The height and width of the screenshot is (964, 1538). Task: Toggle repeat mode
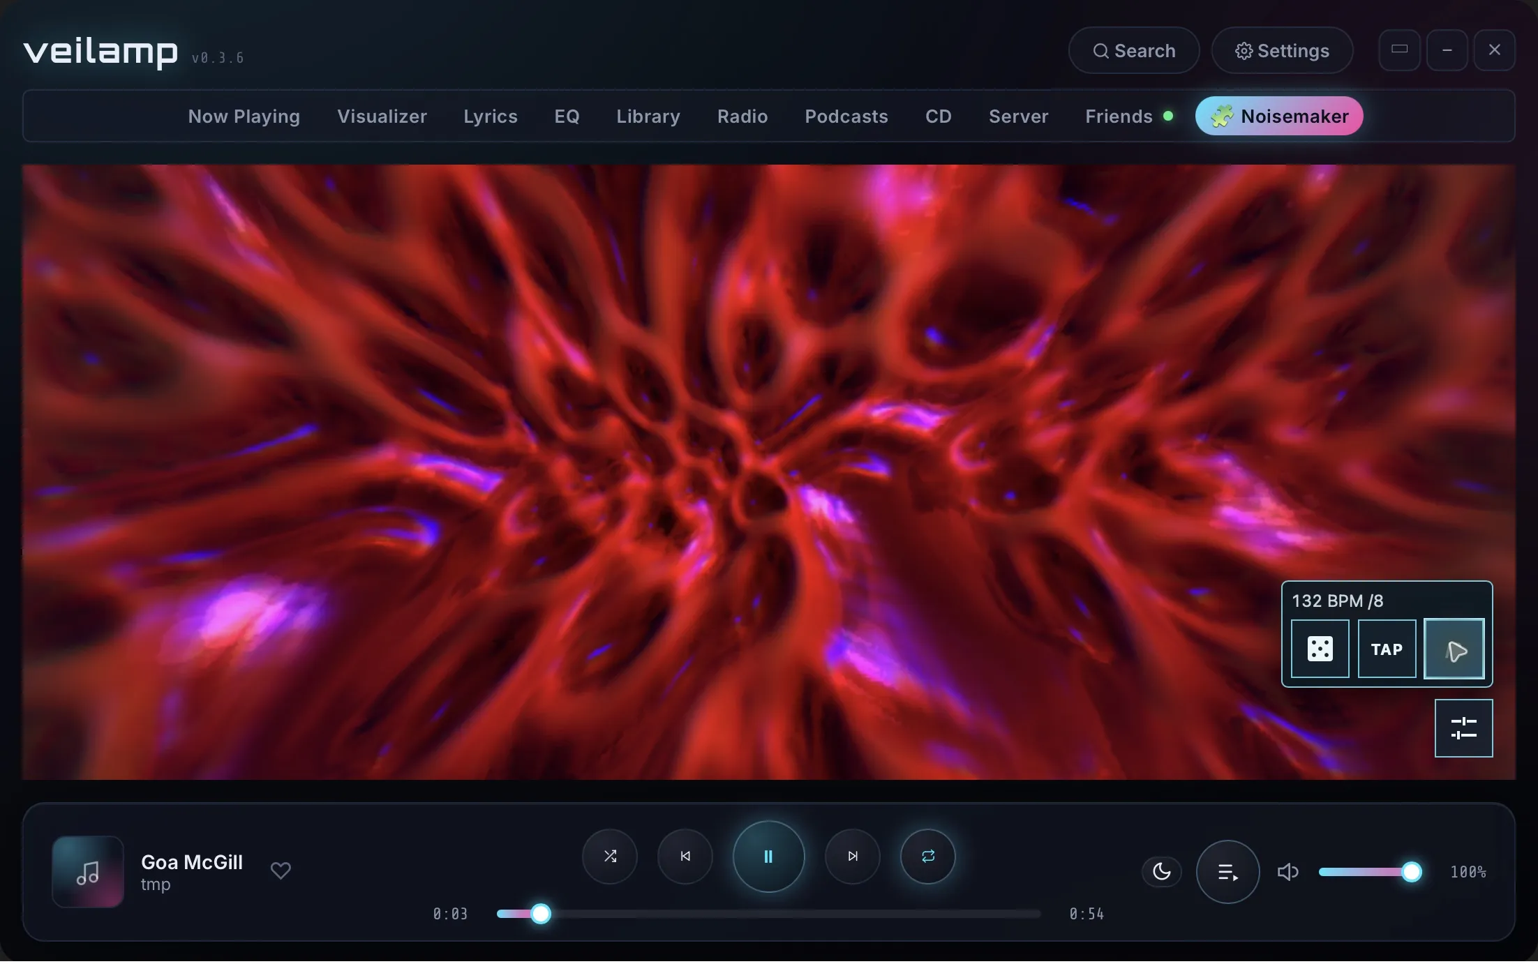click(x=928, y=857)
